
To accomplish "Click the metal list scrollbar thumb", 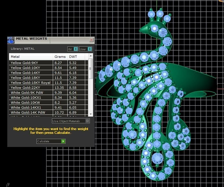I will pyautogui.click(x=91, y=69).
